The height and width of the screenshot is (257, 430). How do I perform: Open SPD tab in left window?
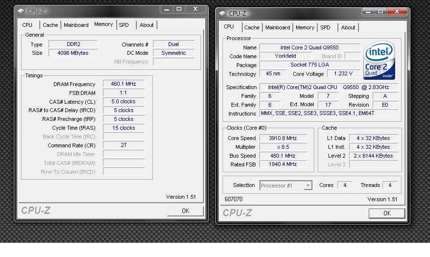pyautogui.click(x=124, y=25)
